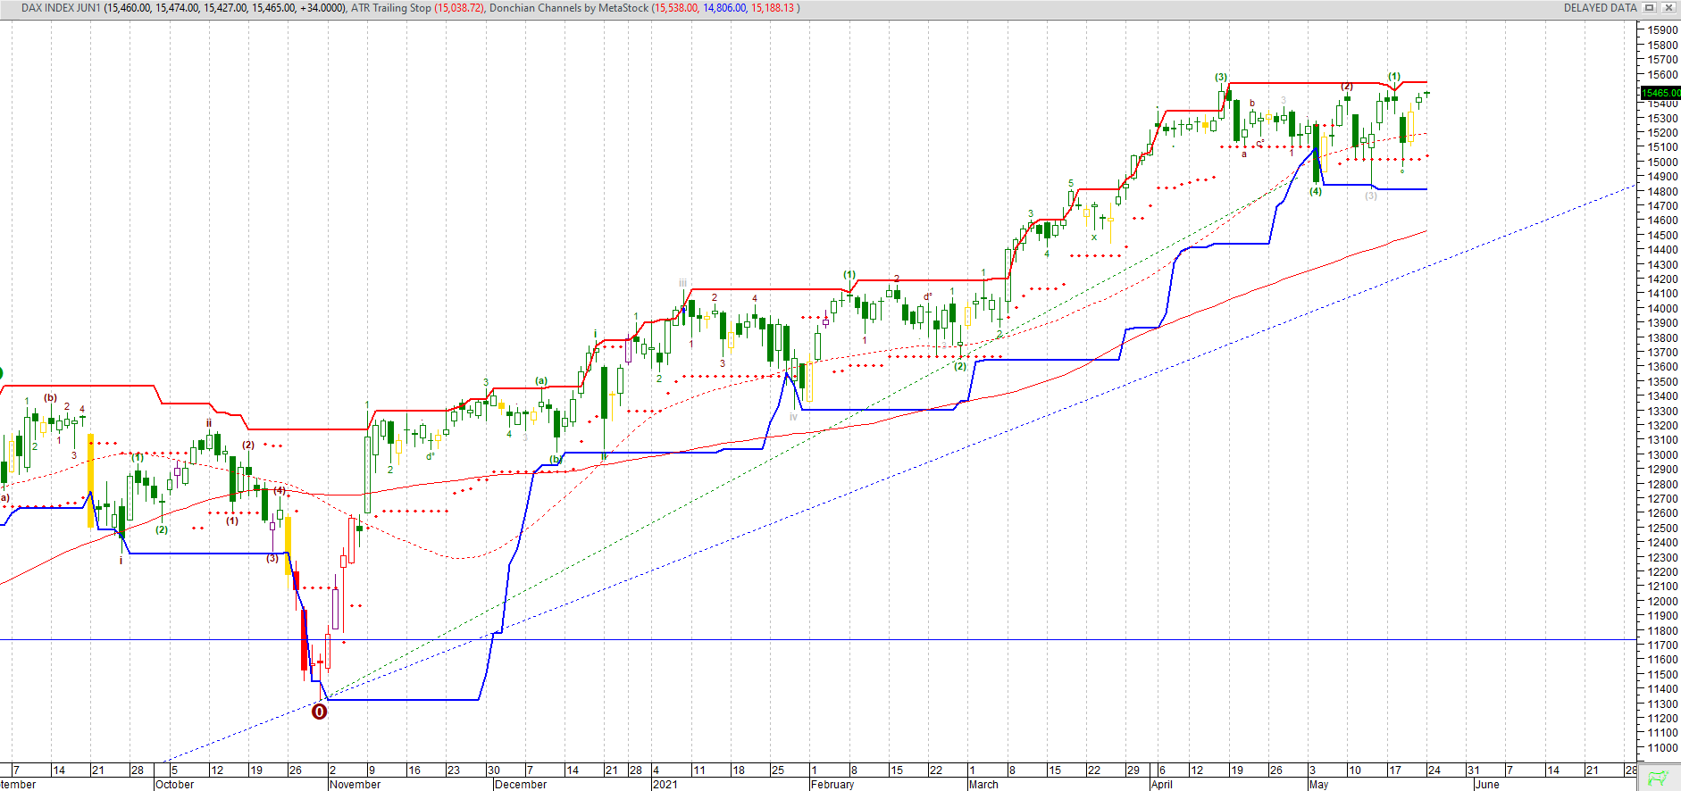Viewport: 1681px width, 791px height.
Task: Click the green (1) wave label near May 17
Action: 1394,77
